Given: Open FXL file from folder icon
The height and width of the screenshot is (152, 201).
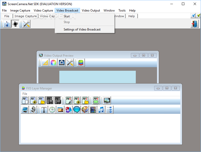Looking at the screenshot, I should tap(41, 100).
